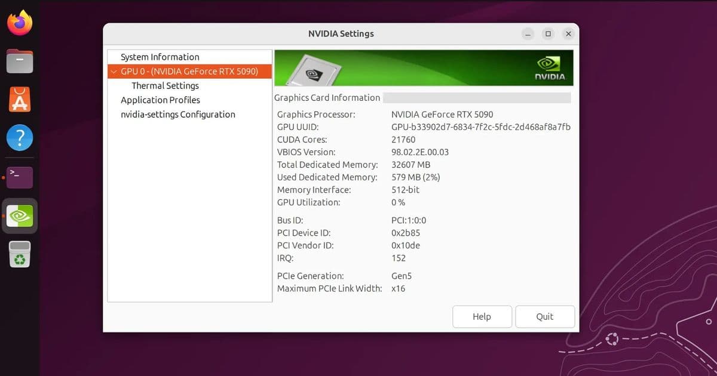This screenshot has height=376, width=717.
Task: Click the bar beside Graphics Card Information
Action: (x=478, y=97)
